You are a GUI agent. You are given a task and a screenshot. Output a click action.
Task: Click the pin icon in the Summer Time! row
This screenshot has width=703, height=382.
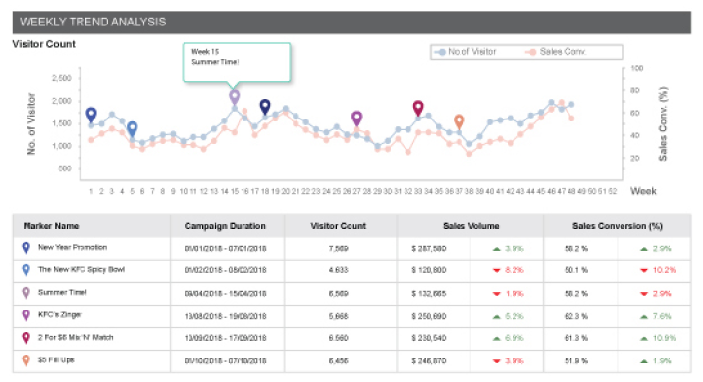26,293
